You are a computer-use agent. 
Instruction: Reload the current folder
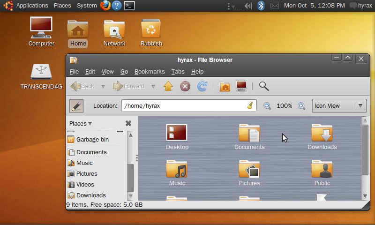tap(202, 86)
